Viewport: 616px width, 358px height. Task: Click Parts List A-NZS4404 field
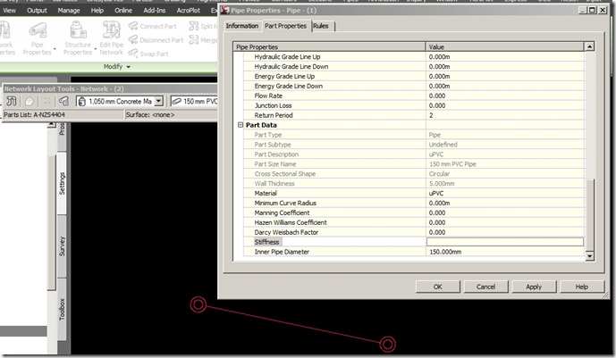pyautogui.click(x=63, y=114)
